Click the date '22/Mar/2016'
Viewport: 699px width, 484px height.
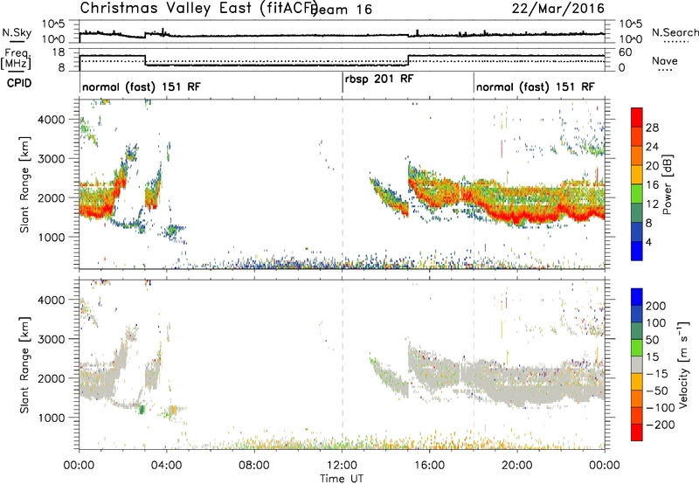point(558,9)
